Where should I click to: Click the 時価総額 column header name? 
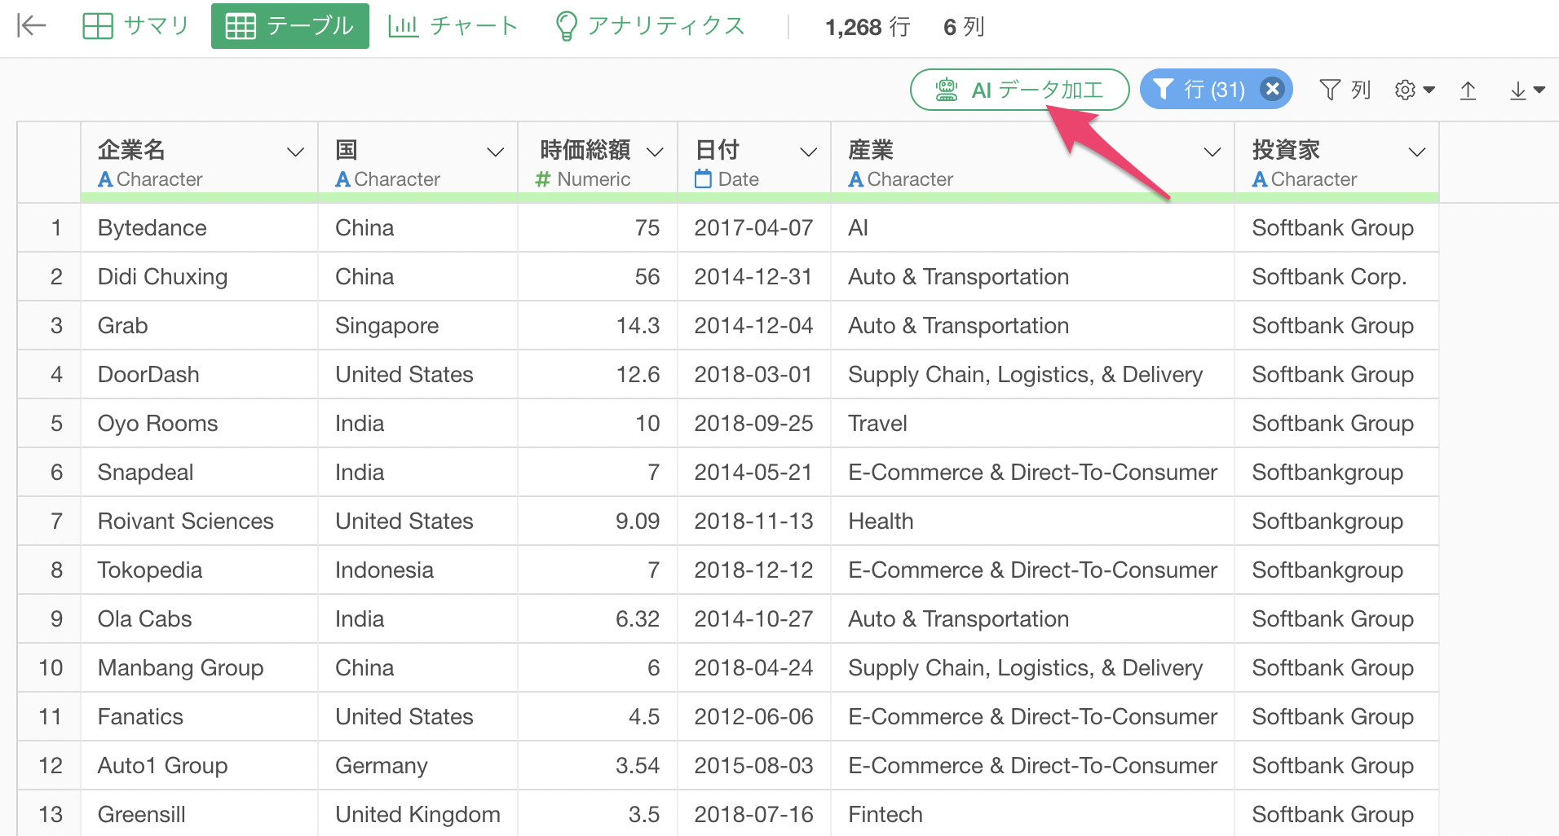[585, 150]
